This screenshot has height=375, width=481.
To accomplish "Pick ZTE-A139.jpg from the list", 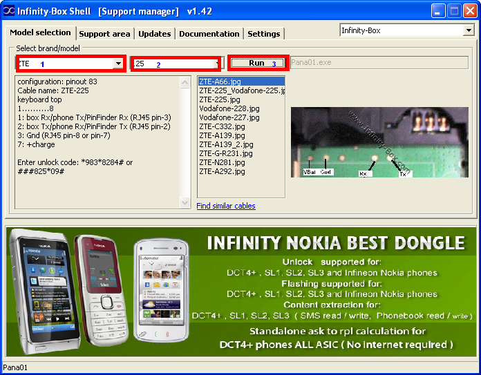I will (x=241, y=135).
